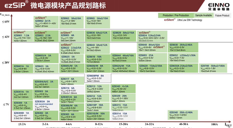The height and width of the screenshot is (128, 233).
Task: Click the ≤ 7V axis label
Action: coord(6,105)
